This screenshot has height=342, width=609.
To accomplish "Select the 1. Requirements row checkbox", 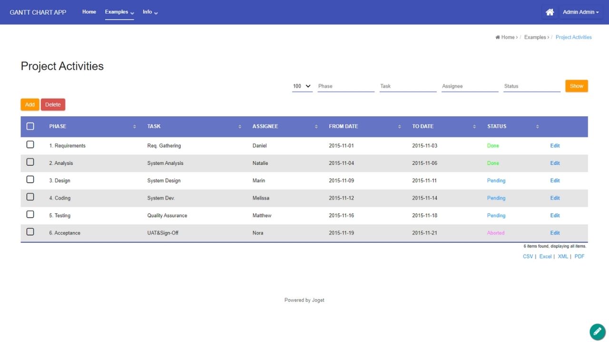I will coord(30,144).
